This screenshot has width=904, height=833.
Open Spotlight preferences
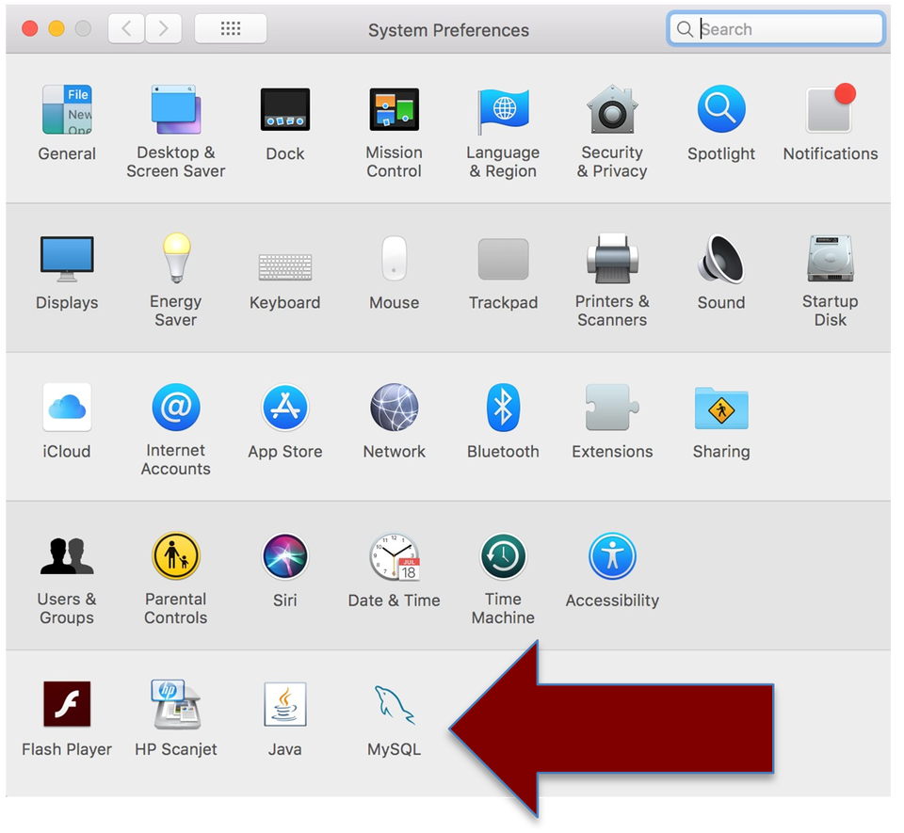coord(720,111)
